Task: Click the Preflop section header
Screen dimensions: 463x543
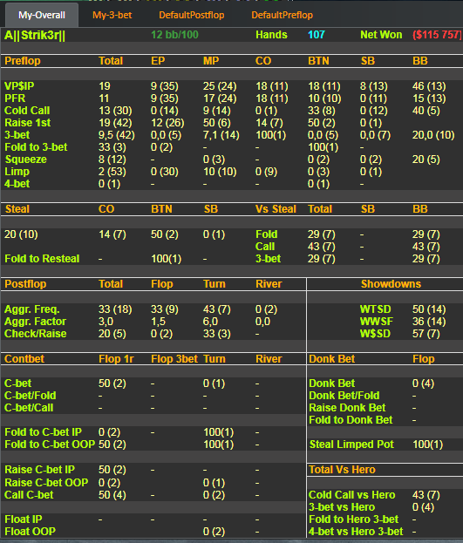Action: [23, 61]
